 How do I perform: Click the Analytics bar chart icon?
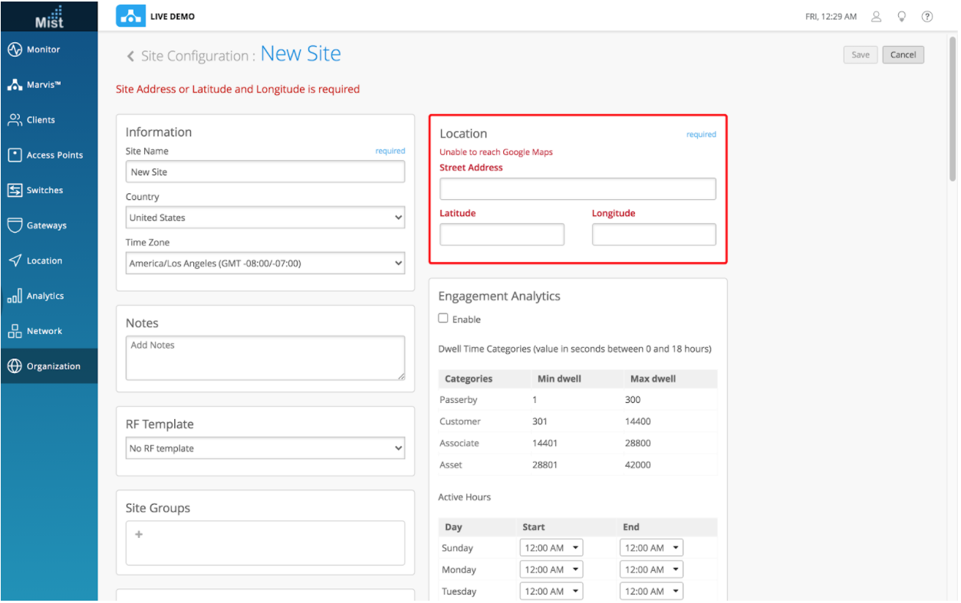(15, 296)
